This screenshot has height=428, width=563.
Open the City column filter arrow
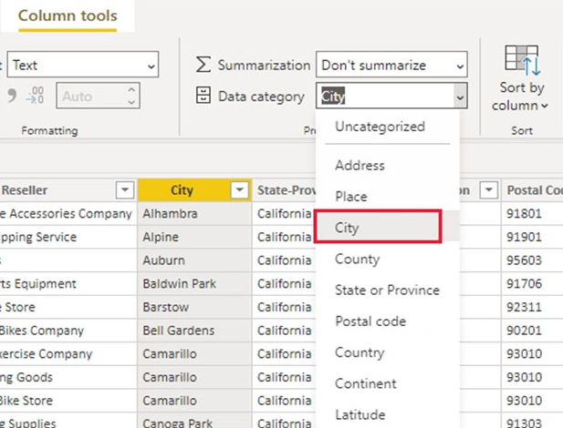239,189
